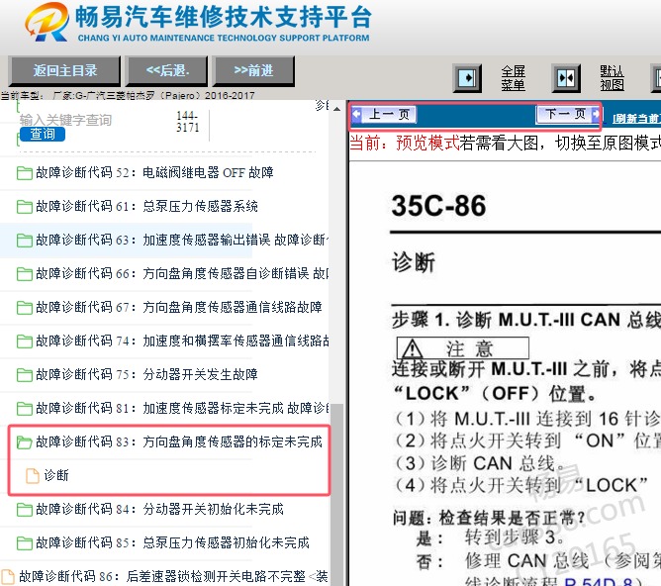Select text 故障诊断代码 84：分动器开关初始化未完成

(x=159, y=509)
